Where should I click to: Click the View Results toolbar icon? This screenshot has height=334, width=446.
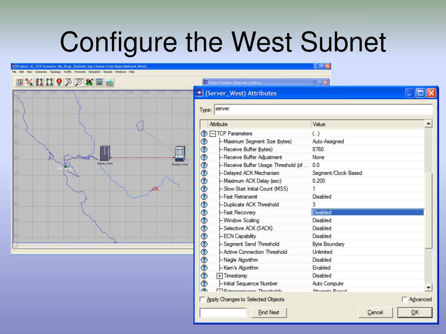pos(99,82)
